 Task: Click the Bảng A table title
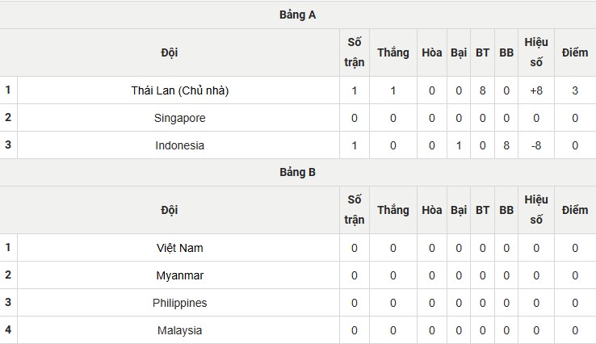[x=297, y=15]
